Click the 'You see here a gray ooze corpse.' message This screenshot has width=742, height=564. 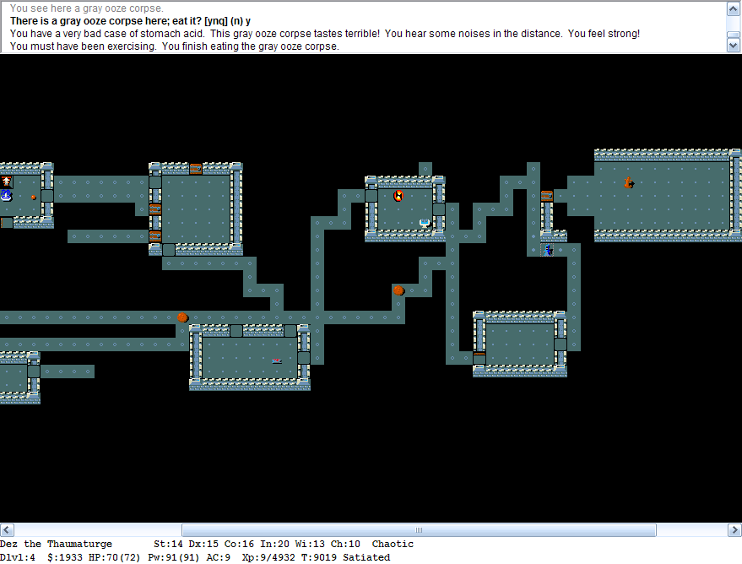(x=87, y=8)
